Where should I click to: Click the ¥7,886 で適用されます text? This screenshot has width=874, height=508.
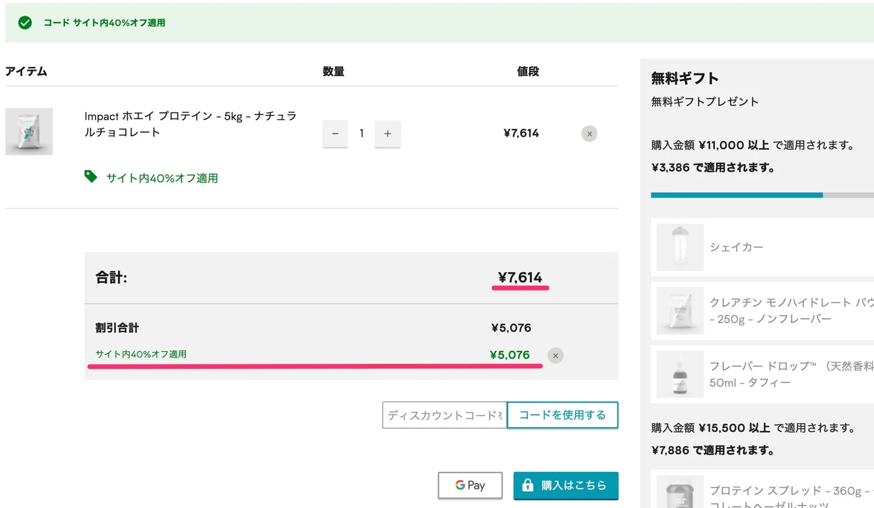point(713,450)
